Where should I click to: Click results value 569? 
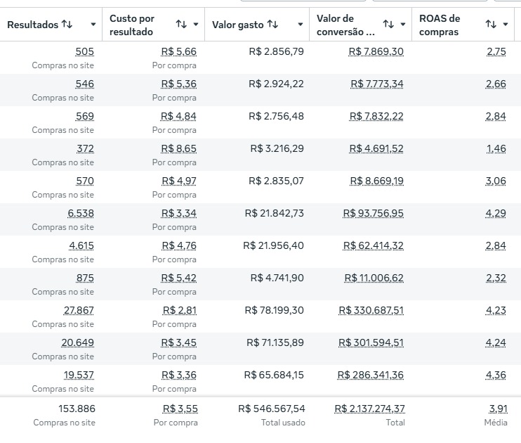pos(85,116)
